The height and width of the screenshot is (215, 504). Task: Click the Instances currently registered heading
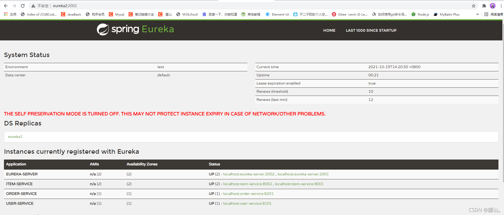pyautogui.click(x=71, y=152)
